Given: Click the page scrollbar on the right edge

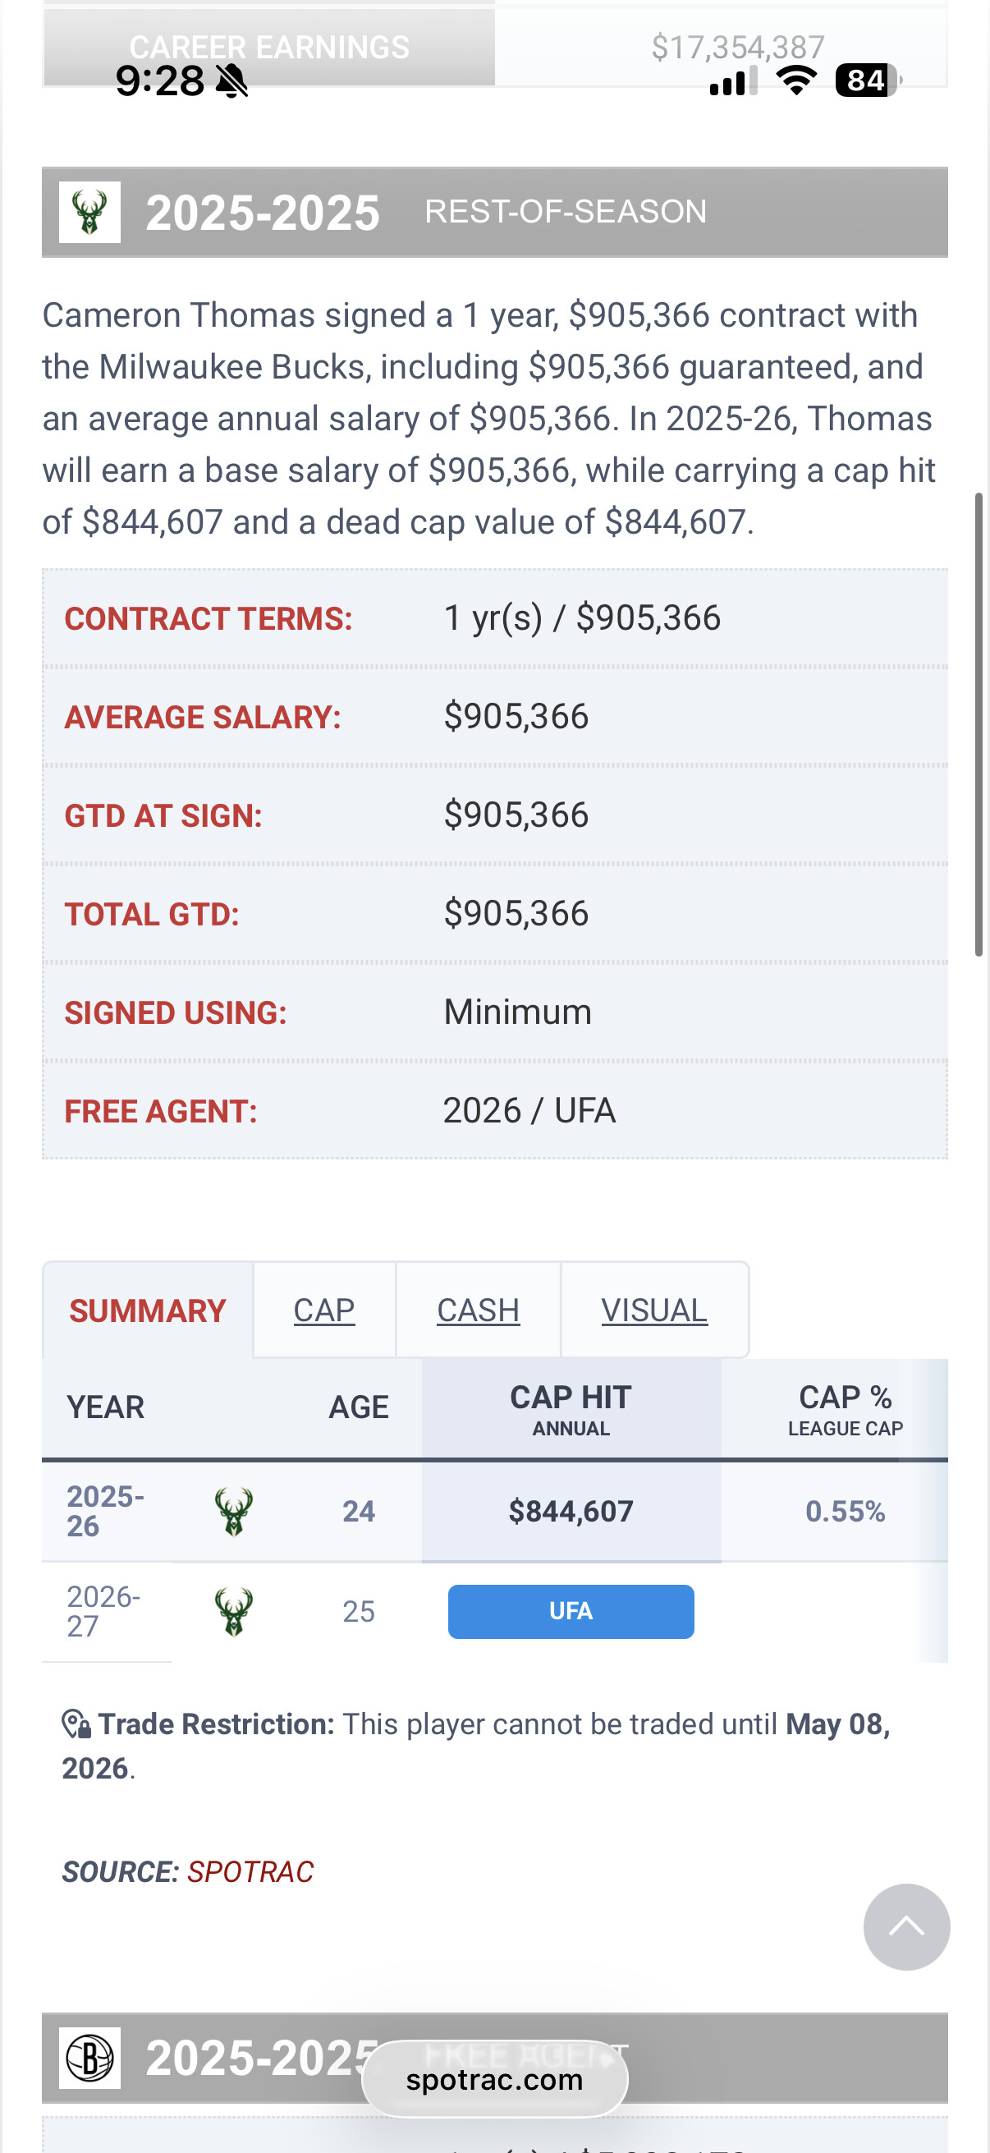Looking at the screenshot, I should 979,723.
